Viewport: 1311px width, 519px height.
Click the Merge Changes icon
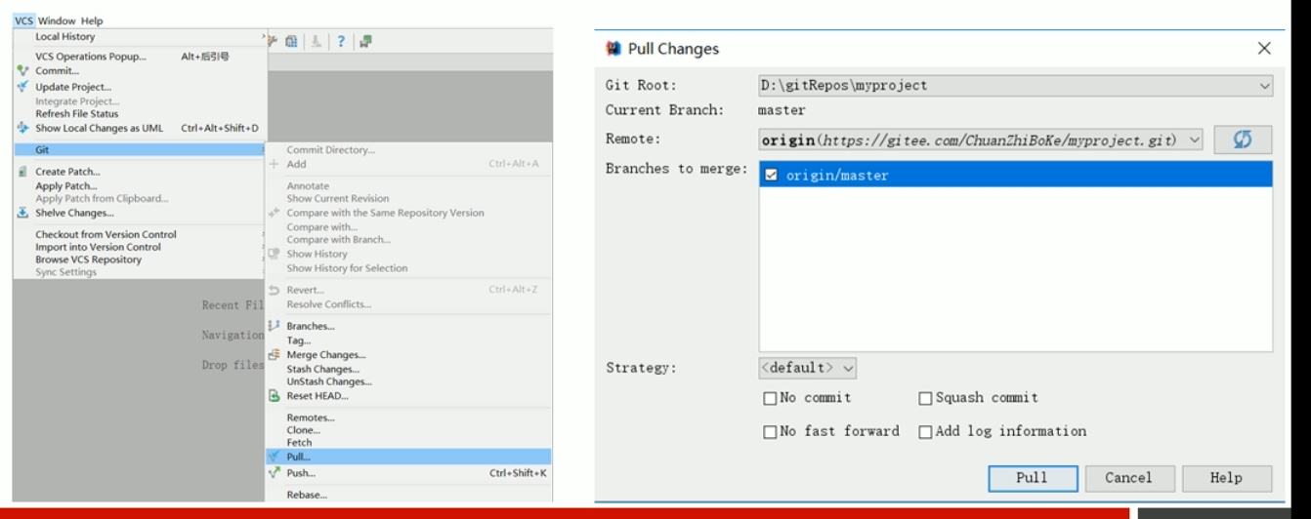(x=275, y=355)
